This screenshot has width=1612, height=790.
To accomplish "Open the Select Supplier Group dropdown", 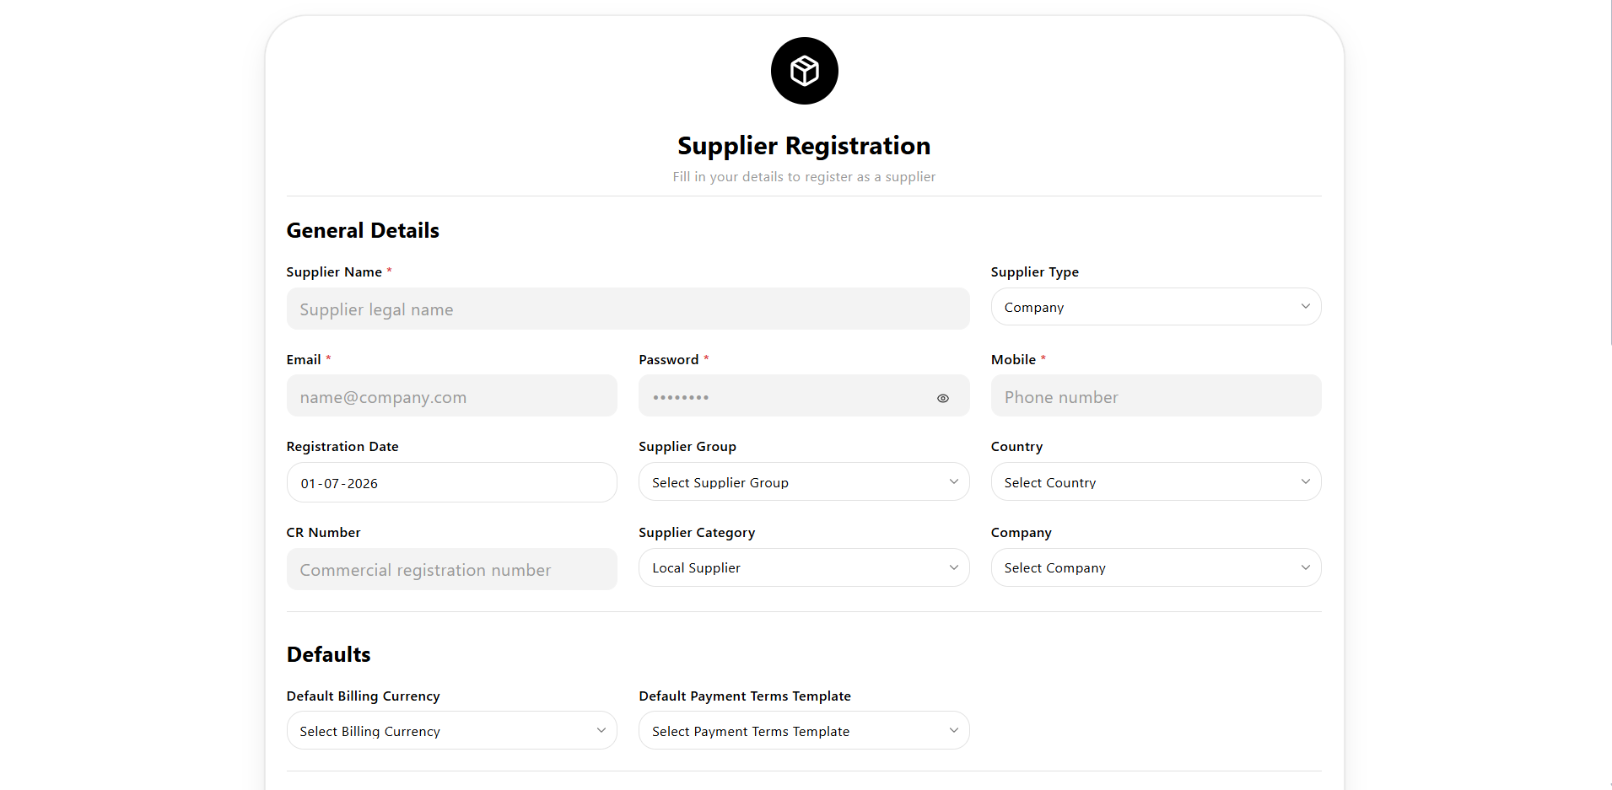I will (804, 482).
